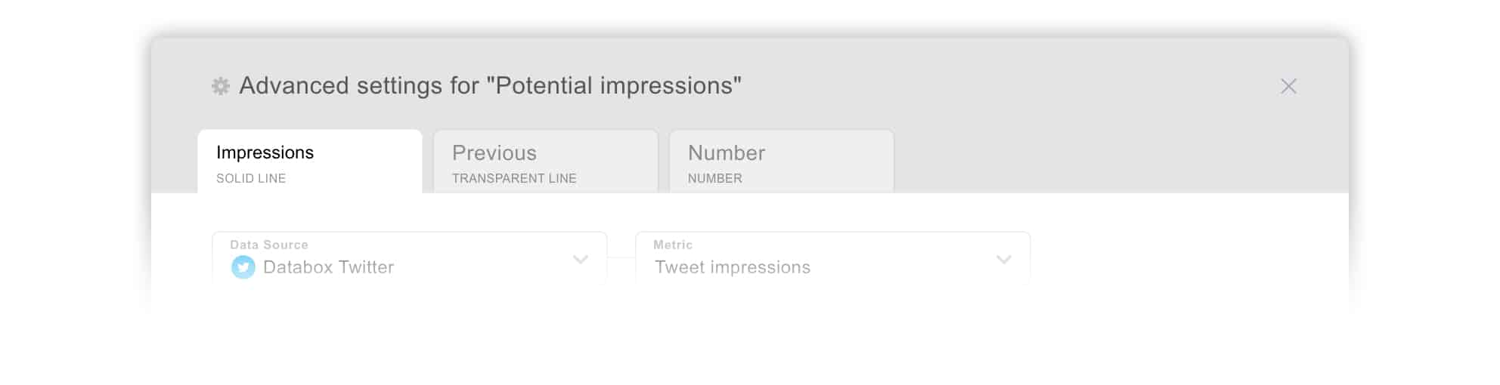Viewport: 1500px width, 385px height.
Task: Click the small Metric field label
Action: (x=673, y=245)
